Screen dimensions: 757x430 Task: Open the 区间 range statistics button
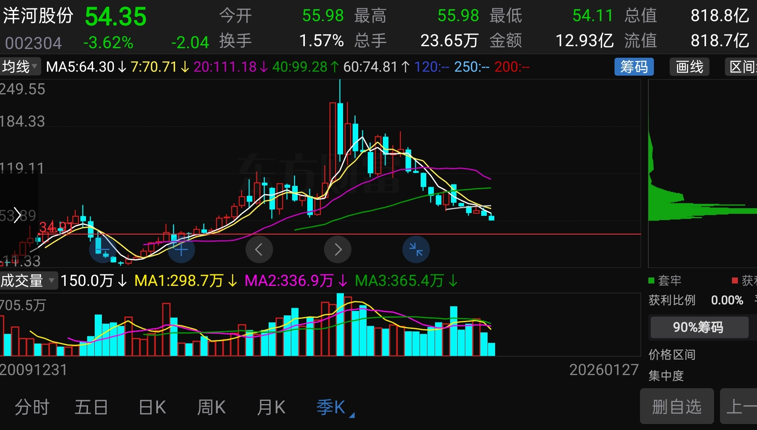[741, 66]
